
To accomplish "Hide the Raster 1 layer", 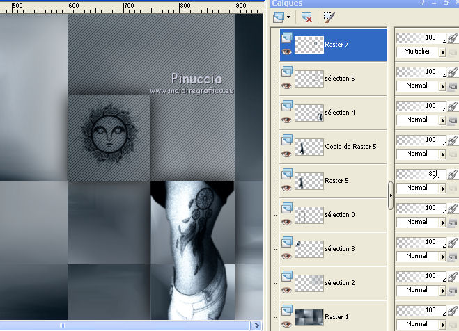I will point(286,324).
